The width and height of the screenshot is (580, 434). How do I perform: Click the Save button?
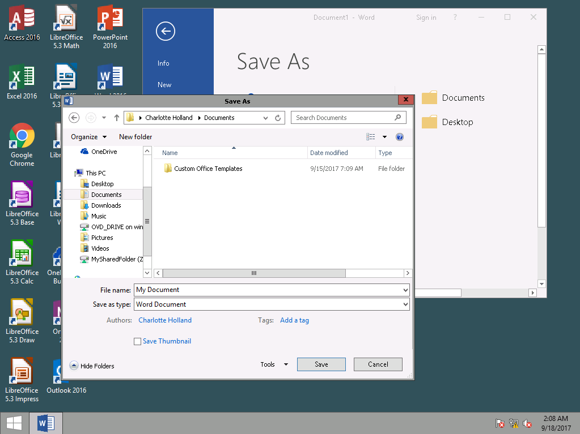pos(321,364)
